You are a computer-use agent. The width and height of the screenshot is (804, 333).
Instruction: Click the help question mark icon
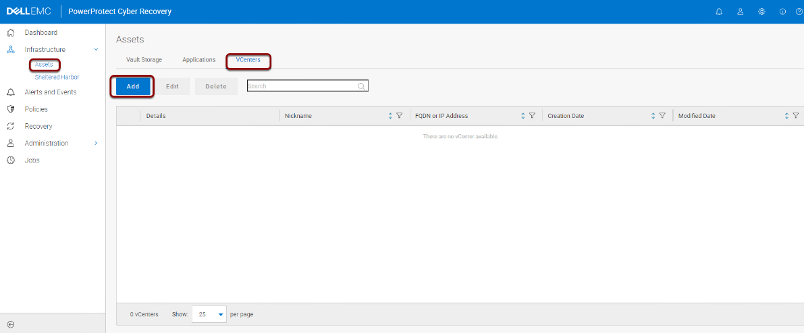tap(799, 11)
